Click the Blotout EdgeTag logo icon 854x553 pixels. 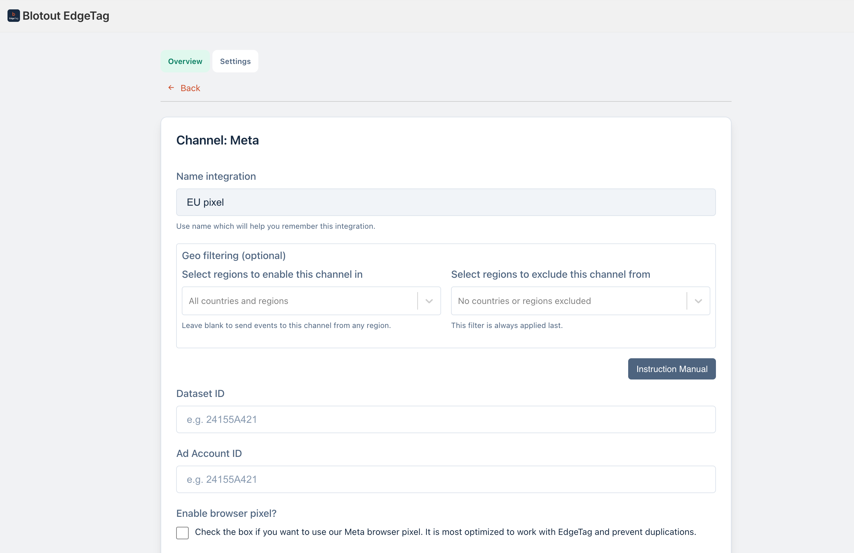(x=14, y=16)
